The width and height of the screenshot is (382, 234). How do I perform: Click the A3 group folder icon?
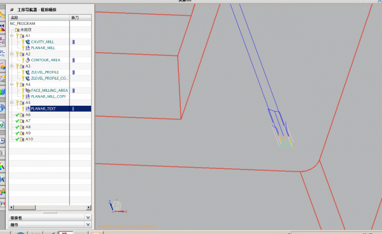(22, 66)
